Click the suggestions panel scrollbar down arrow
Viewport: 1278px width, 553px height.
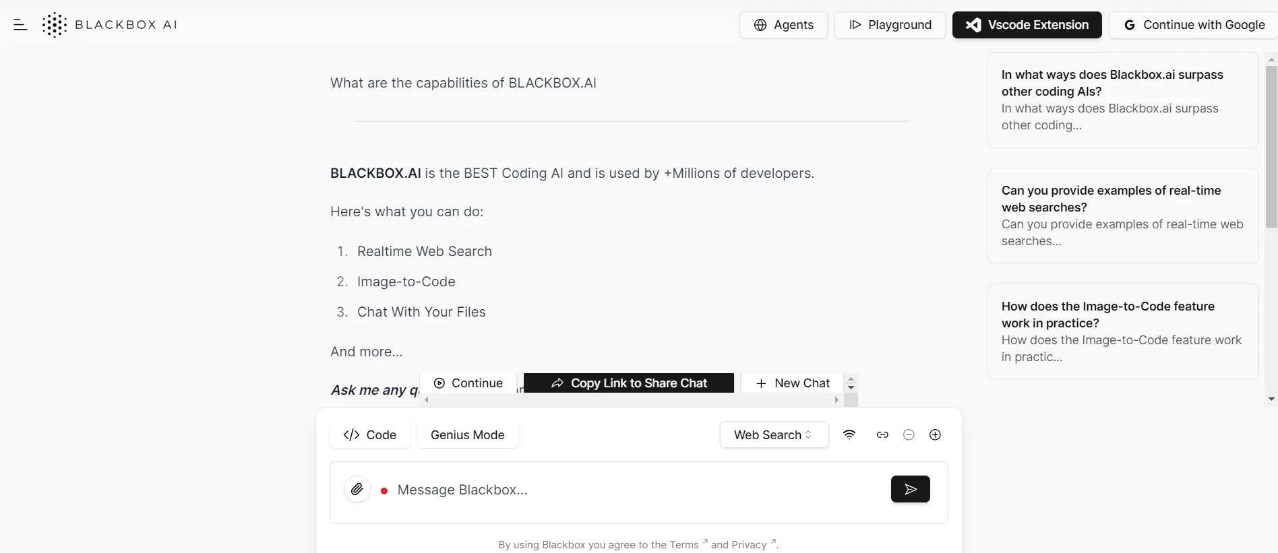pyautogui.click(x=1271, y=399)
